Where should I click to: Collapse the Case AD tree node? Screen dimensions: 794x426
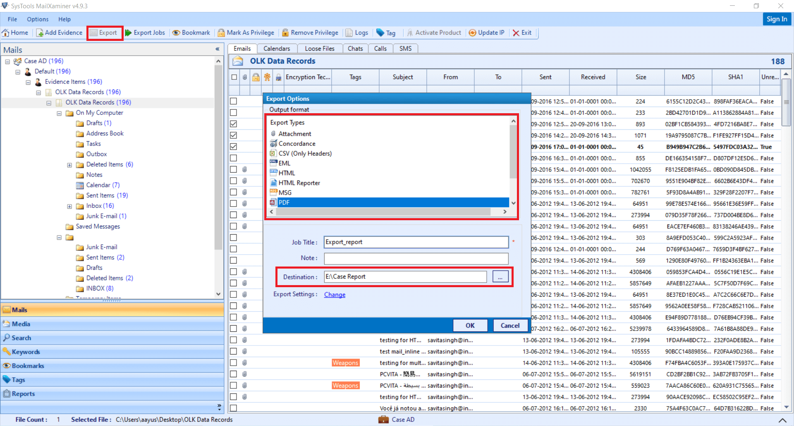[x=7, y=61]
